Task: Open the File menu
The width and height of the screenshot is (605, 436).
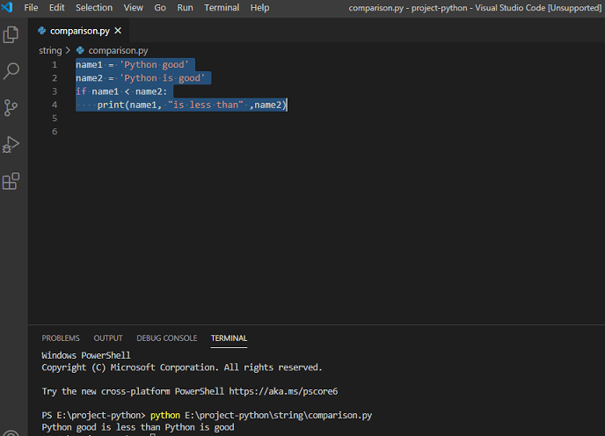Action: (x=31, y=8)
